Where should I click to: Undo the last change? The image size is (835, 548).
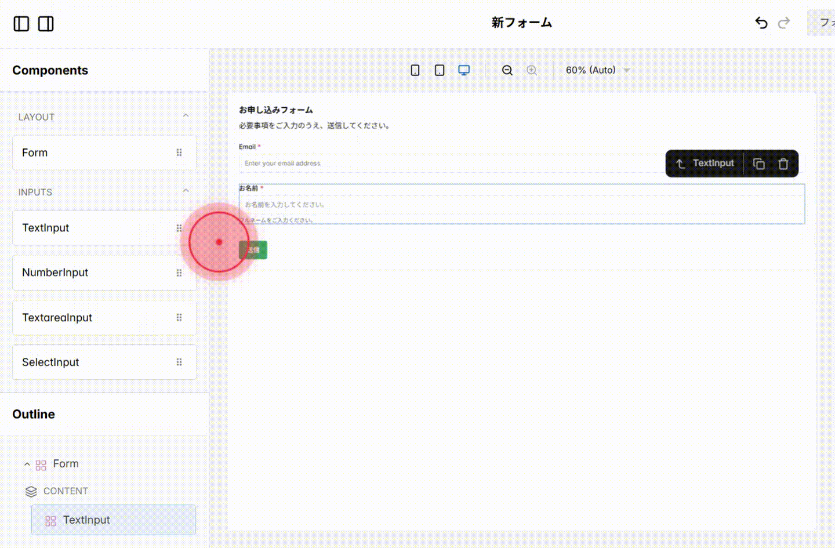pos(761,23)
